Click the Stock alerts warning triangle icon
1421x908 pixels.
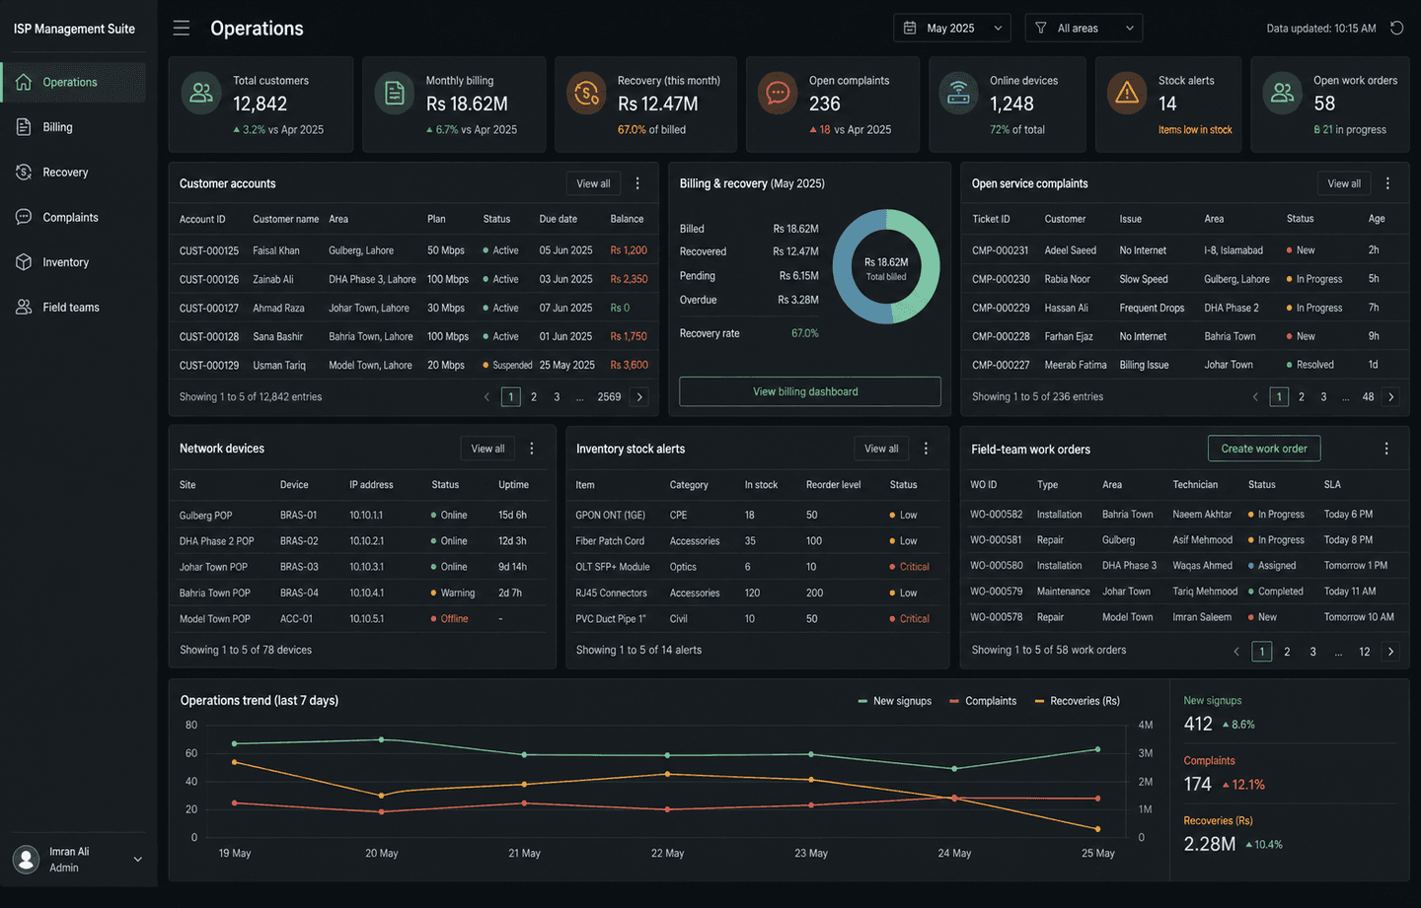[1127, 94]
